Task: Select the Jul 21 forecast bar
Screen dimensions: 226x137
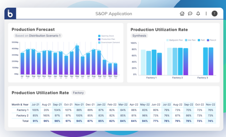Action: 22,64
